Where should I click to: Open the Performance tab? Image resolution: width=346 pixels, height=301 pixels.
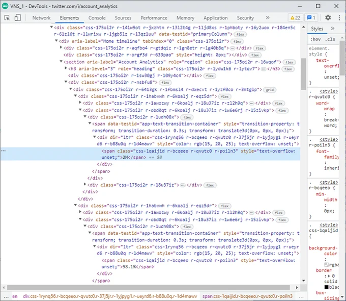tap(154, 18)
